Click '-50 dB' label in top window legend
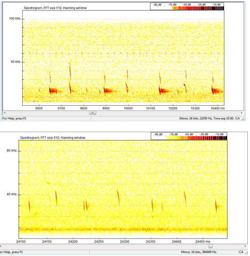The width and height of the screenshot is (250, 256). (x=187, y=5)
